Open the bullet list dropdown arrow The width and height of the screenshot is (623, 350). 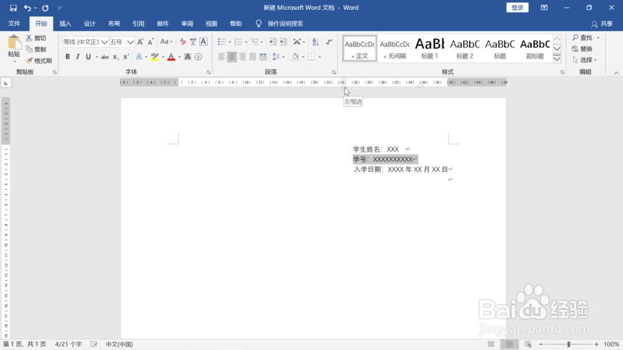click(x=230, y=42)
